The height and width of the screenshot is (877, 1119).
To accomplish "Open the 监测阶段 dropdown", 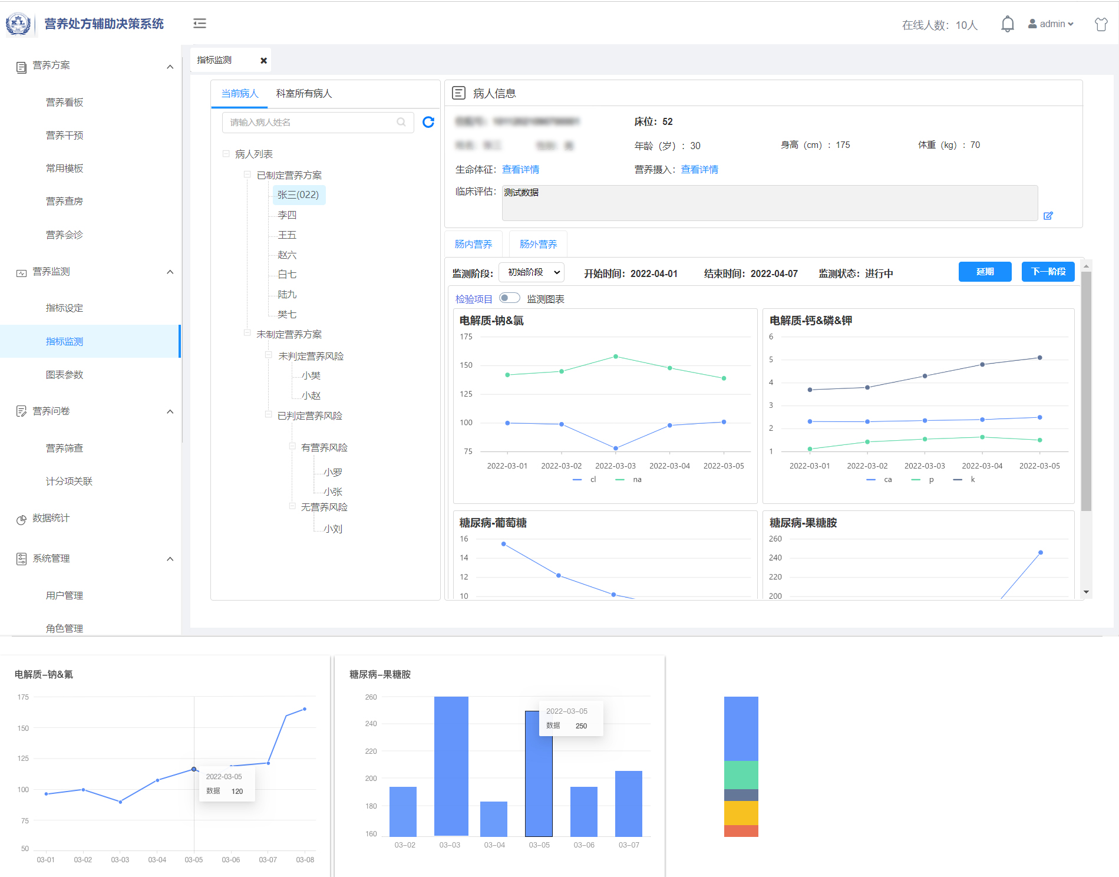I will pos(532,272).
